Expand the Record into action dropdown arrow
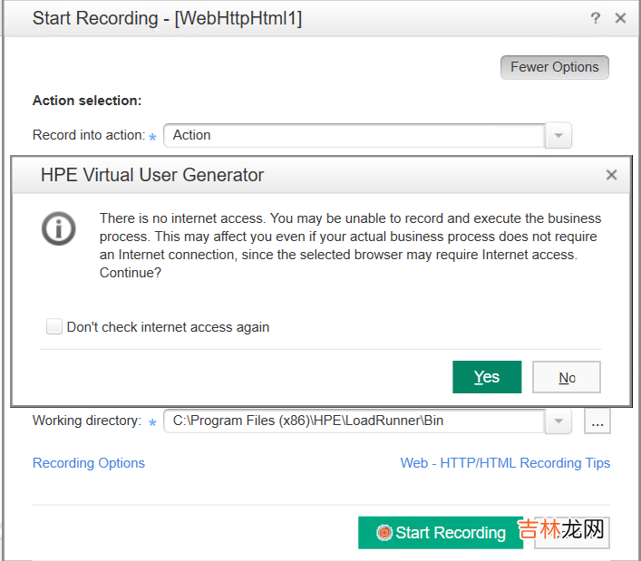The image size is (641, 561). (558, 136)
